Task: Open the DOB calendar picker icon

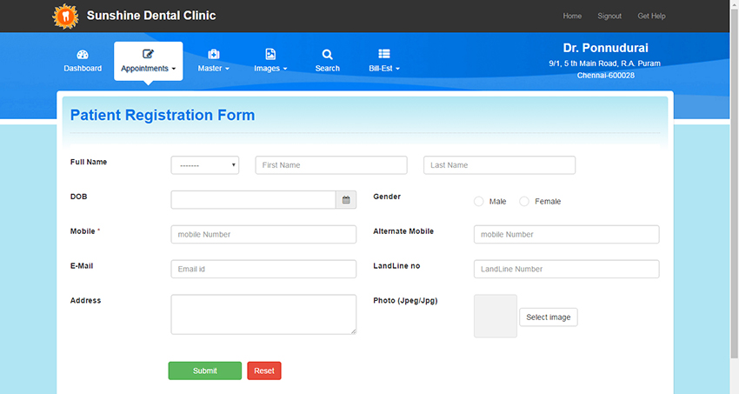Action: coord(346,200)
